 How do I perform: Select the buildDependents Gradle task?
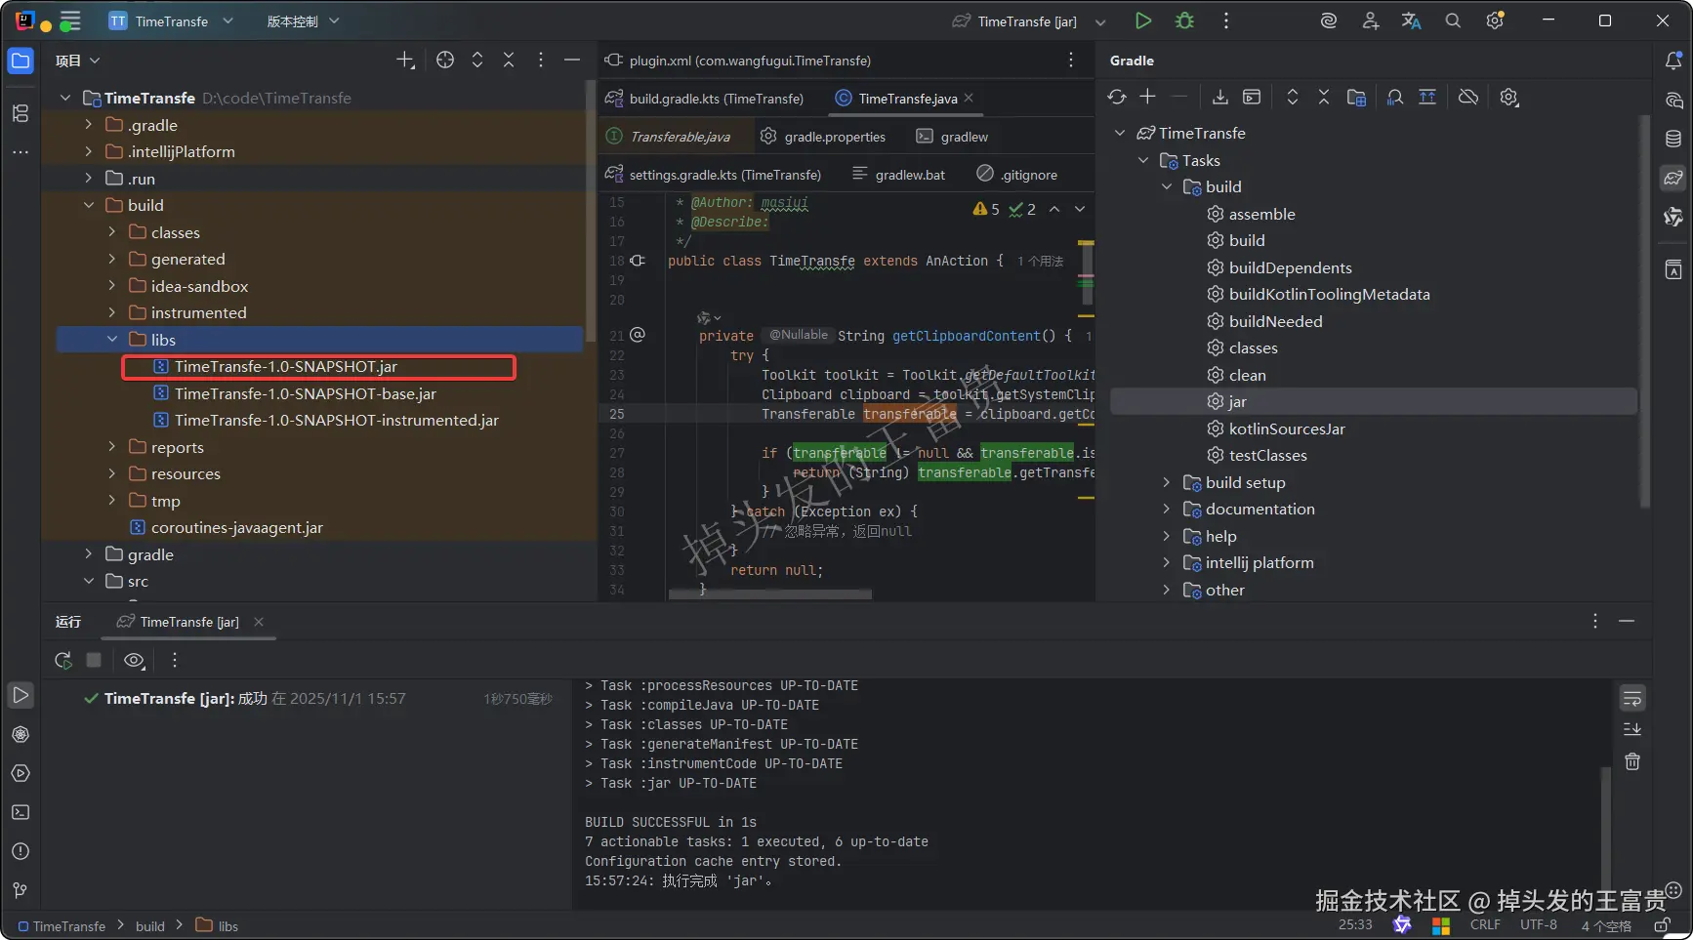pos(1290,267)
